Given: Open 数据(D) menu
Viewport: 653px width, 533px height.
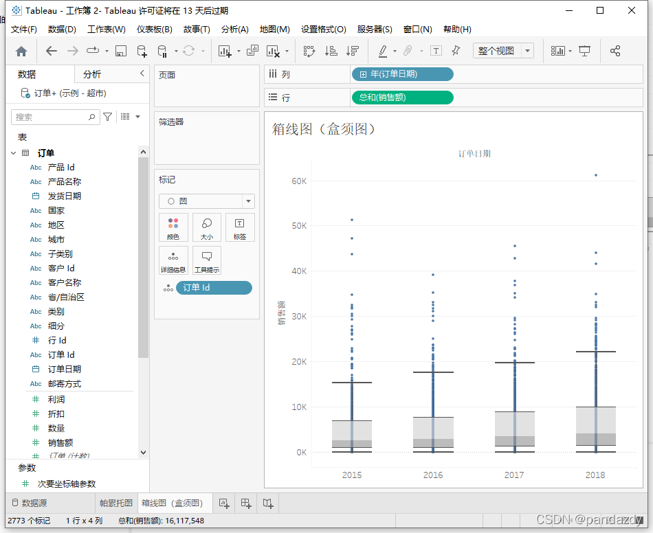Looking at the screenshot, I should tap(62, 30).
